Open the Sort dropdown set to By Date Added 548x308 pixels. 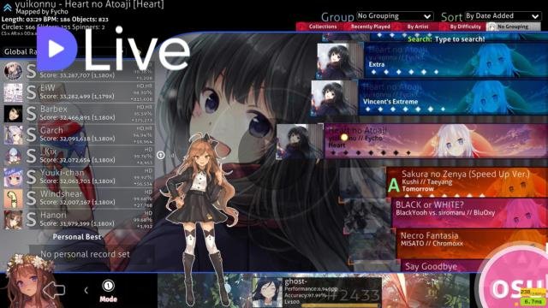[503, 16]
